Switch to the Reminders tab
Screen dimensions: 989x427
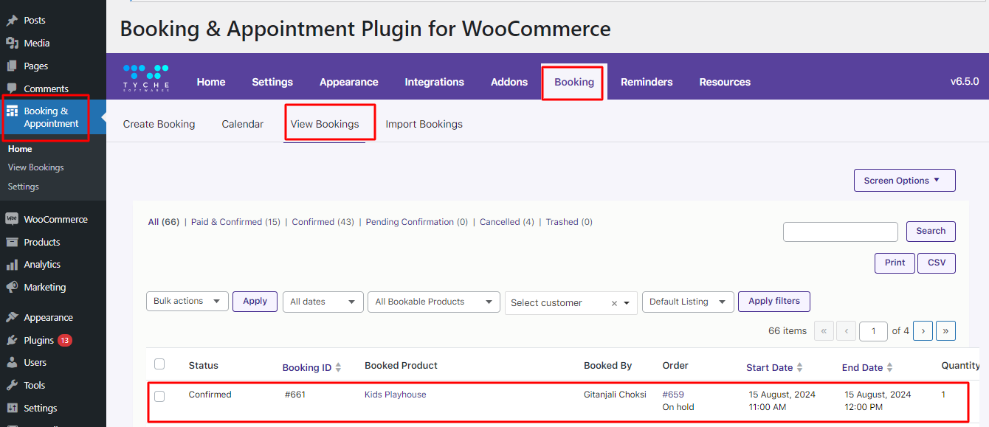point(647,82)
